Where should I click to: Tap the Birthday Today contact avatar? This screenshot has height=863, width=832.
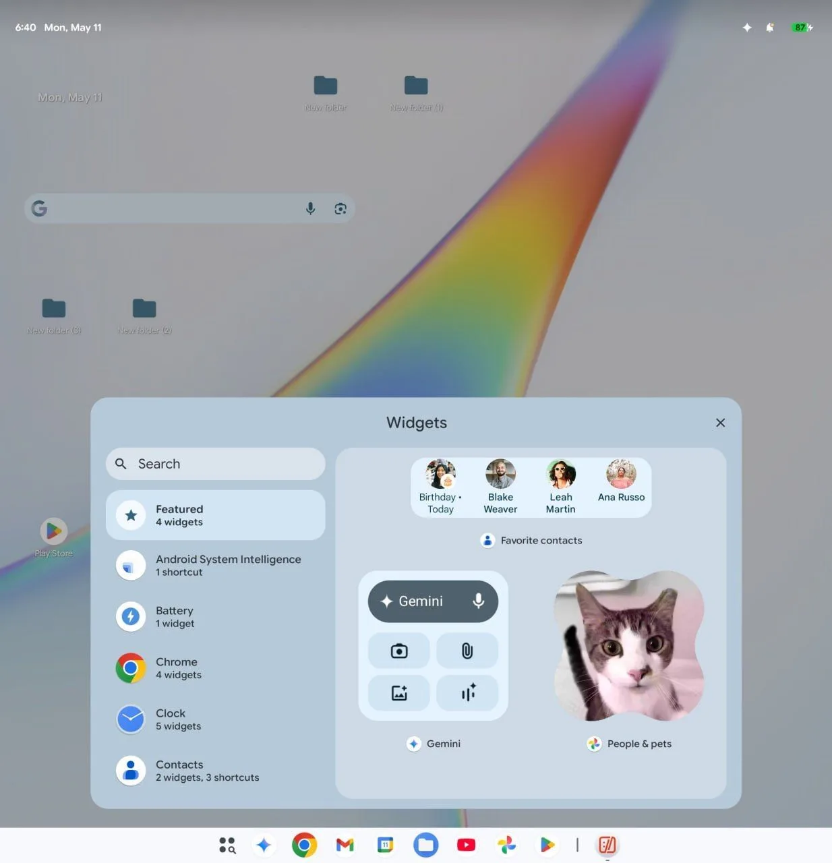[x=440, y=474]
